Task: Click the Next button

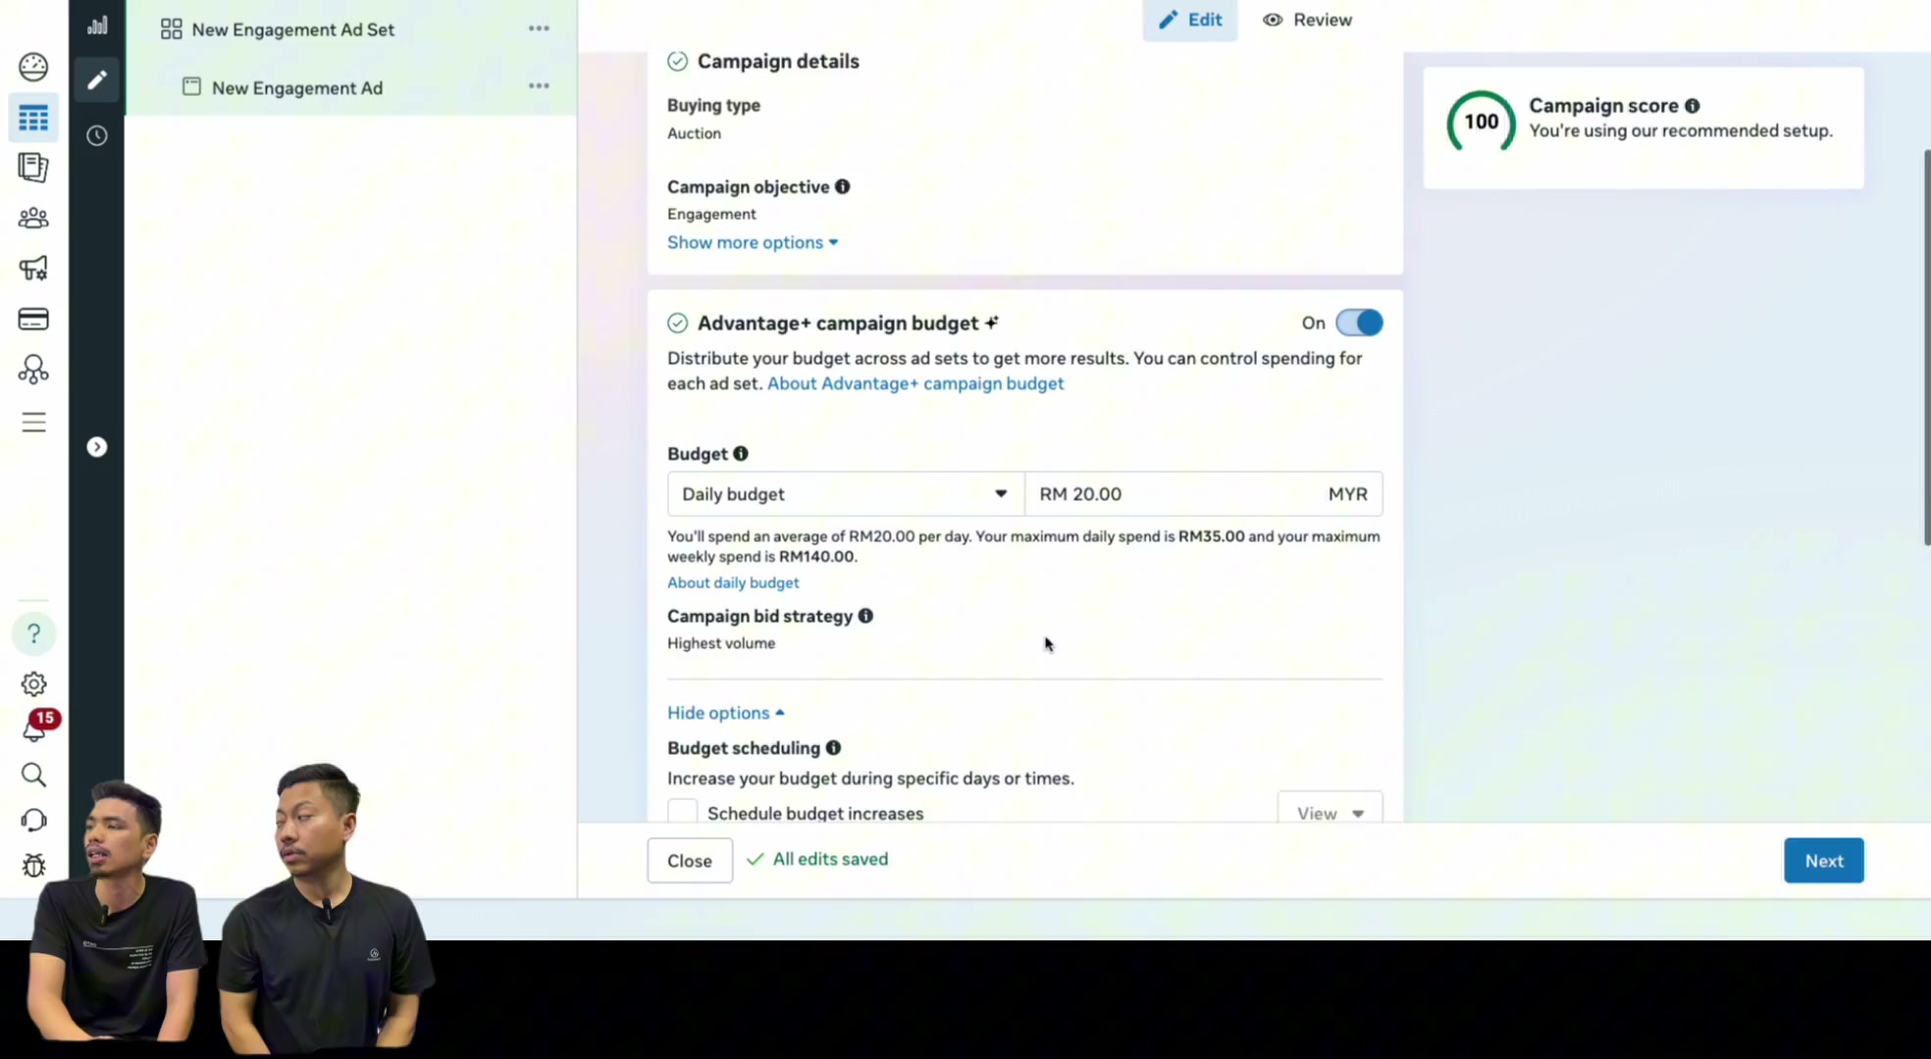Action: coord(1823,860)
